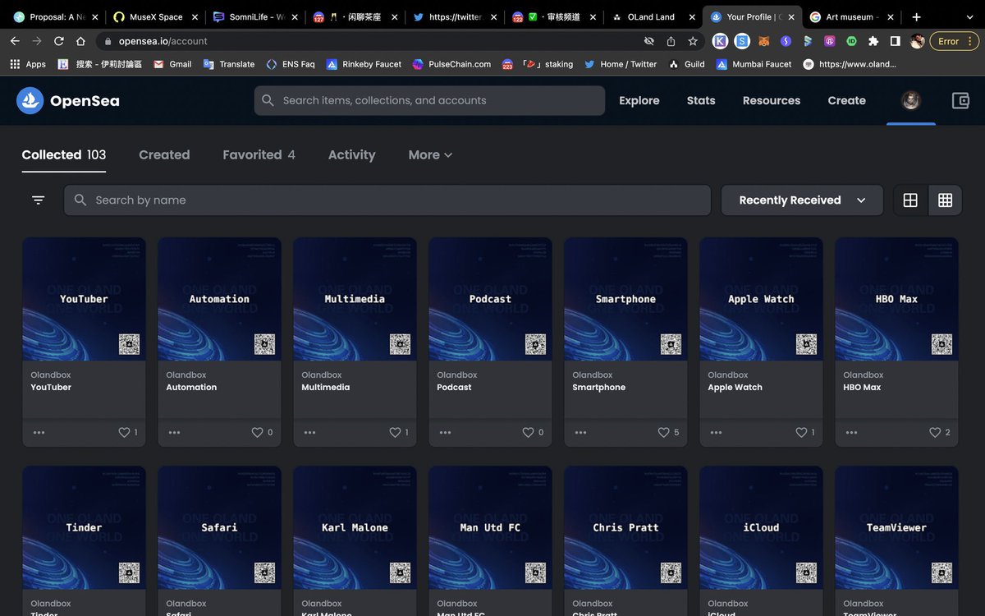Image resolution: width=985 pixels, height=616 pixels.
Task: Open the Chrome profile avatar
Action: point(918,41)
